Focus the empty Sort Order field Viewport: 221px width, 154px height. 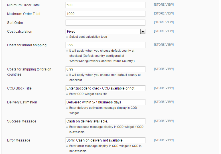click(105, 23)
